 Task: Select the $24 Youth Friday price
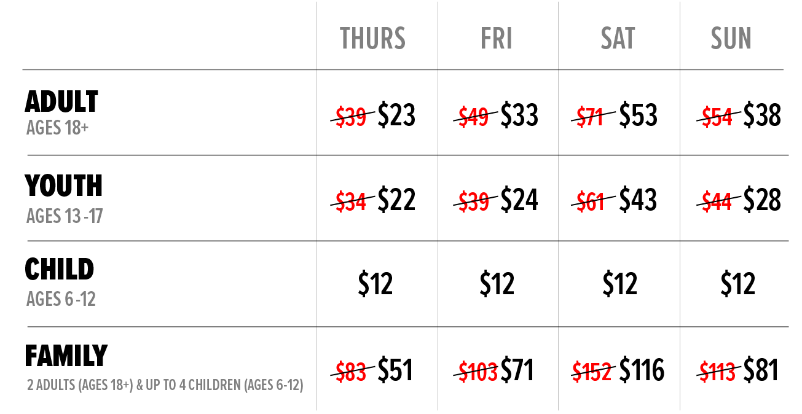tap(519, 200)
